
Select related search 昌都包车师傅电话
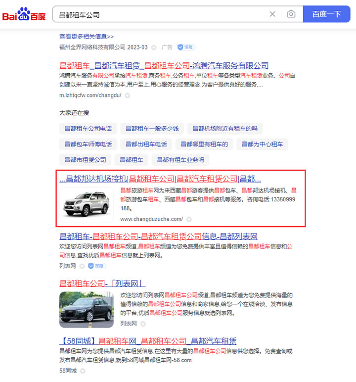pos(88,144)
